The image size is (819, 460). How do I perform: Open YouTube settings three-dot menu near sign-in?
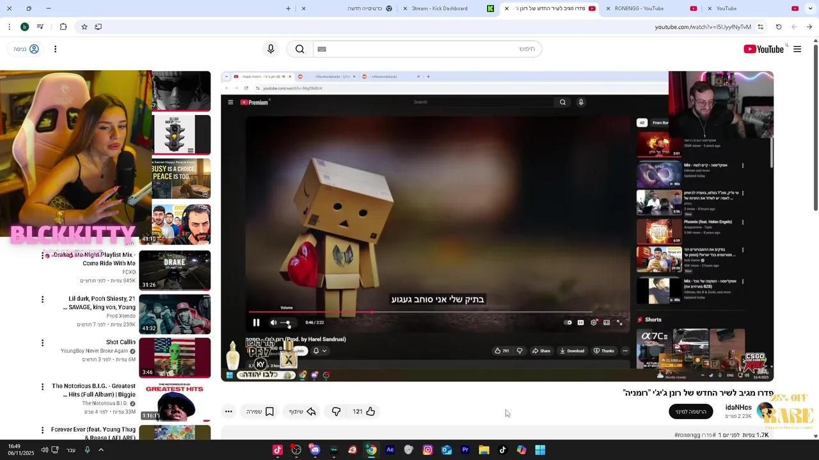coord(55,49)
